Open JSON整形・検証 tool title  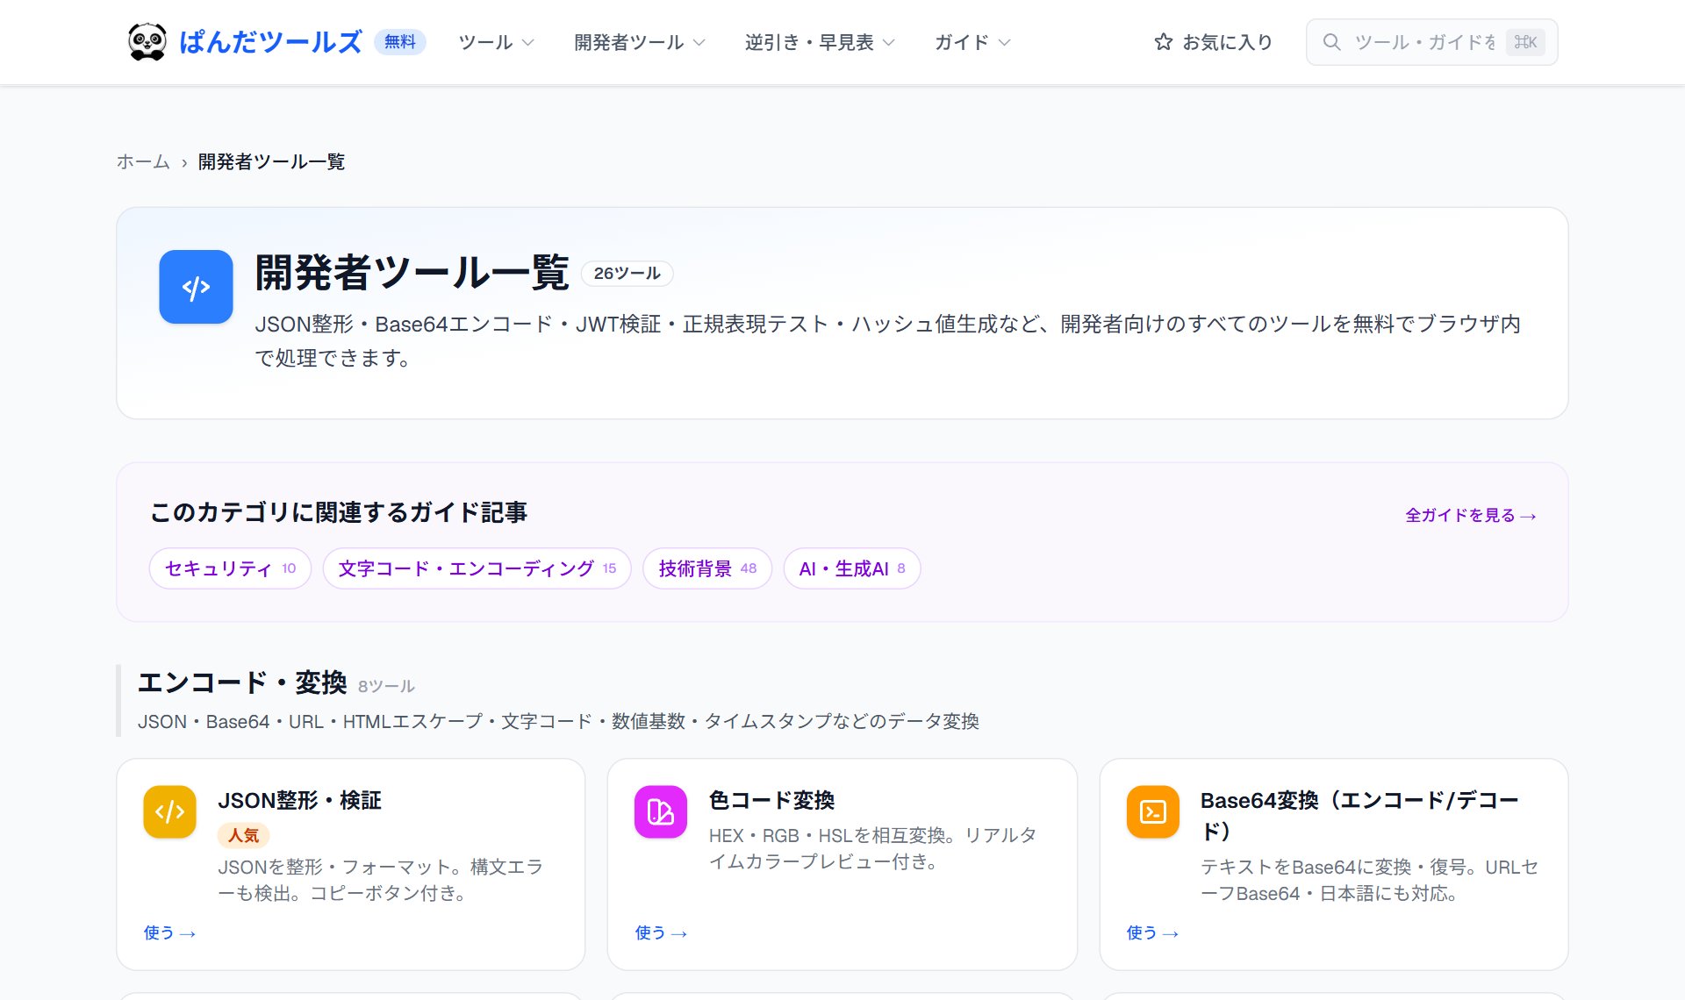pos(299,800)
